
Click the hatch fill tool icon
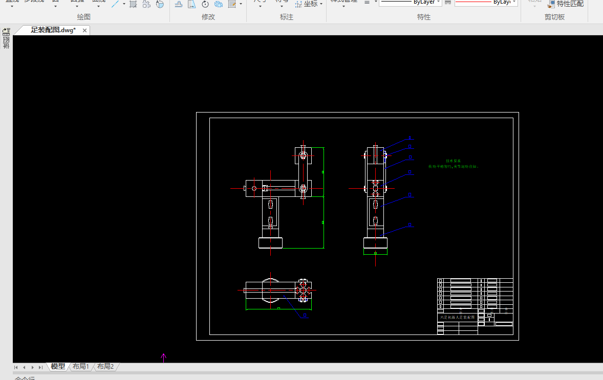[x=133, y=4]
